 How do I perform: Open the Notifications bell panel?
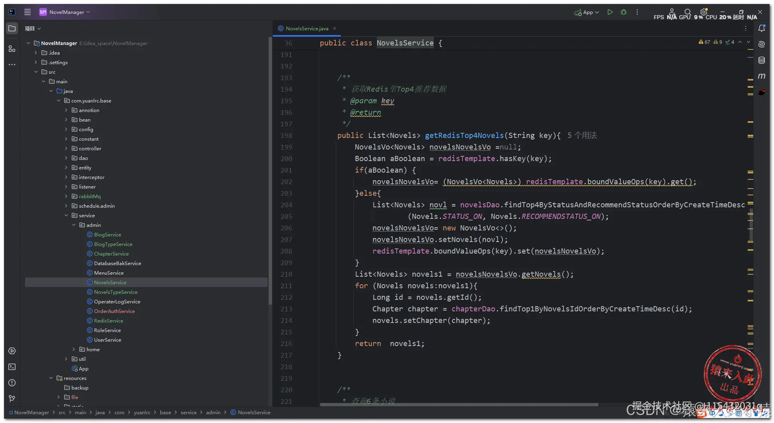coord(762,28)
